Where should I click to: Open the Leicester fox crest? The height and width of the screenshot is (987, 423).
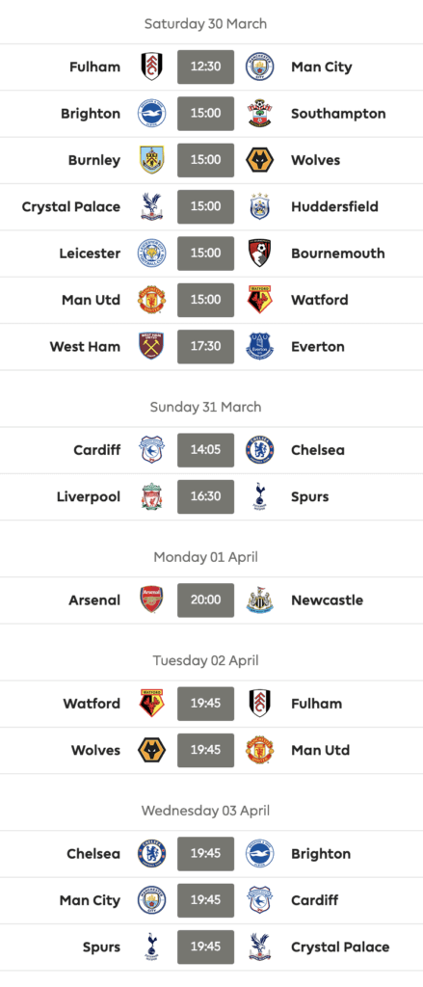click(151, 253)
